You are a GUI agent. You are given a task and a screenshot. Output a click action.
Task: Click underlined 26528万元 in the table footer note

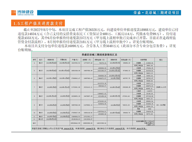69,129
